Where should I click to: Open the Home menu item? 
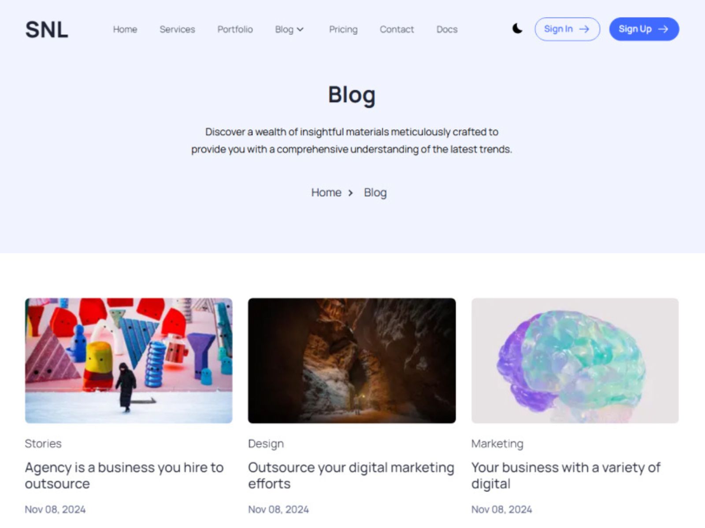point(125,29)
